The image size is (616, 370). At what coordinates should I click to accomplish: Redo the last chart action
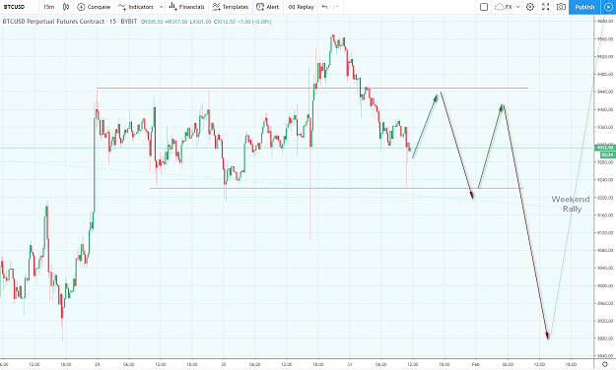pos(336,7)
